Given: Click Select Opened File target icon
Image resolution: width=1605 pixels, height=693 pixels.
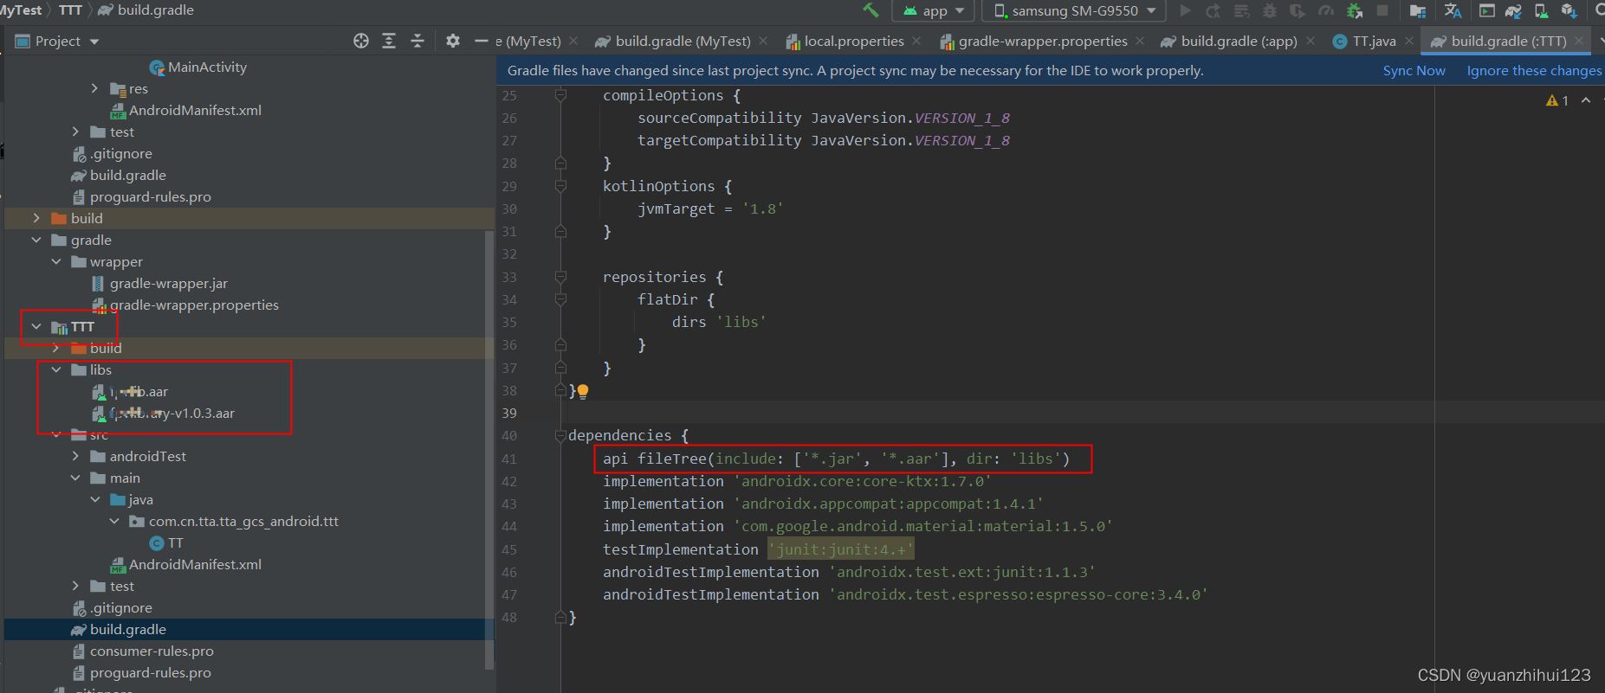Looking at the screenshot, I should coord(361,41).
